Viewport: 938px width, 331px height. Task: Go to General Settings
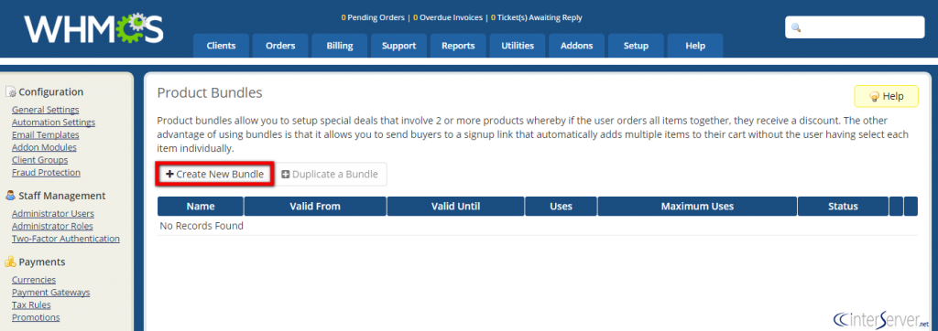click(46, 110)
